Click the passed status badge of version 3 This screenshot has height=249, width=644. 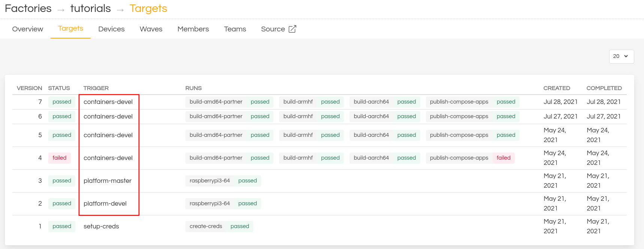[62, 181]
